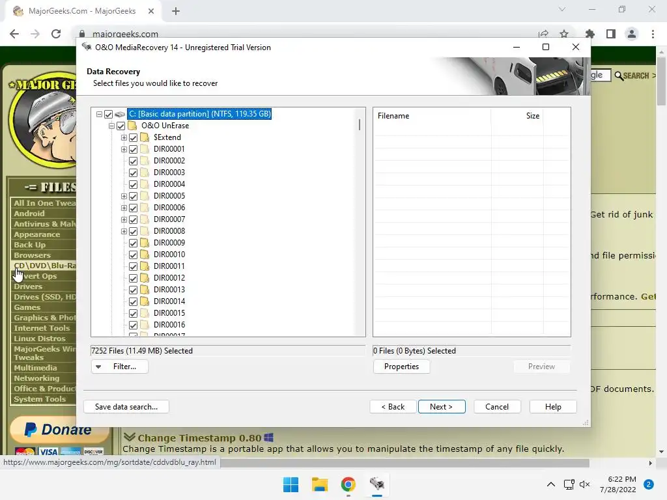Expand the DIR00005 node
The width and height of the screenshot is (667, 500).
pyautogui.click(x=124, y=197)
